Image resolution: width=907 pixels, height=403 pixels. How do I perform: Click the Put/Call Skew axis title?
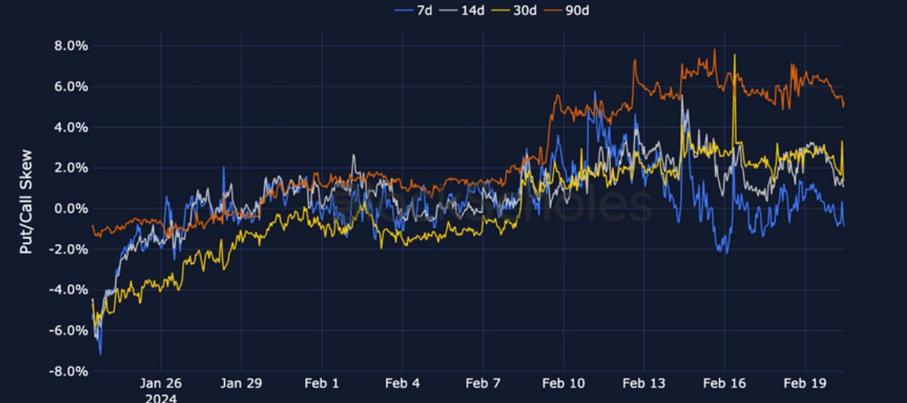pos(26,202)
